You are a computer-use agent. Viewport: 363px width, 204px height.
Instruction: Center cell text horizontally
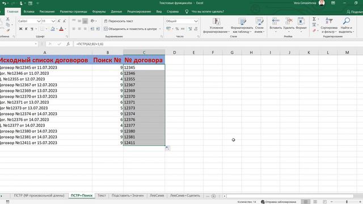click(79, 29)
